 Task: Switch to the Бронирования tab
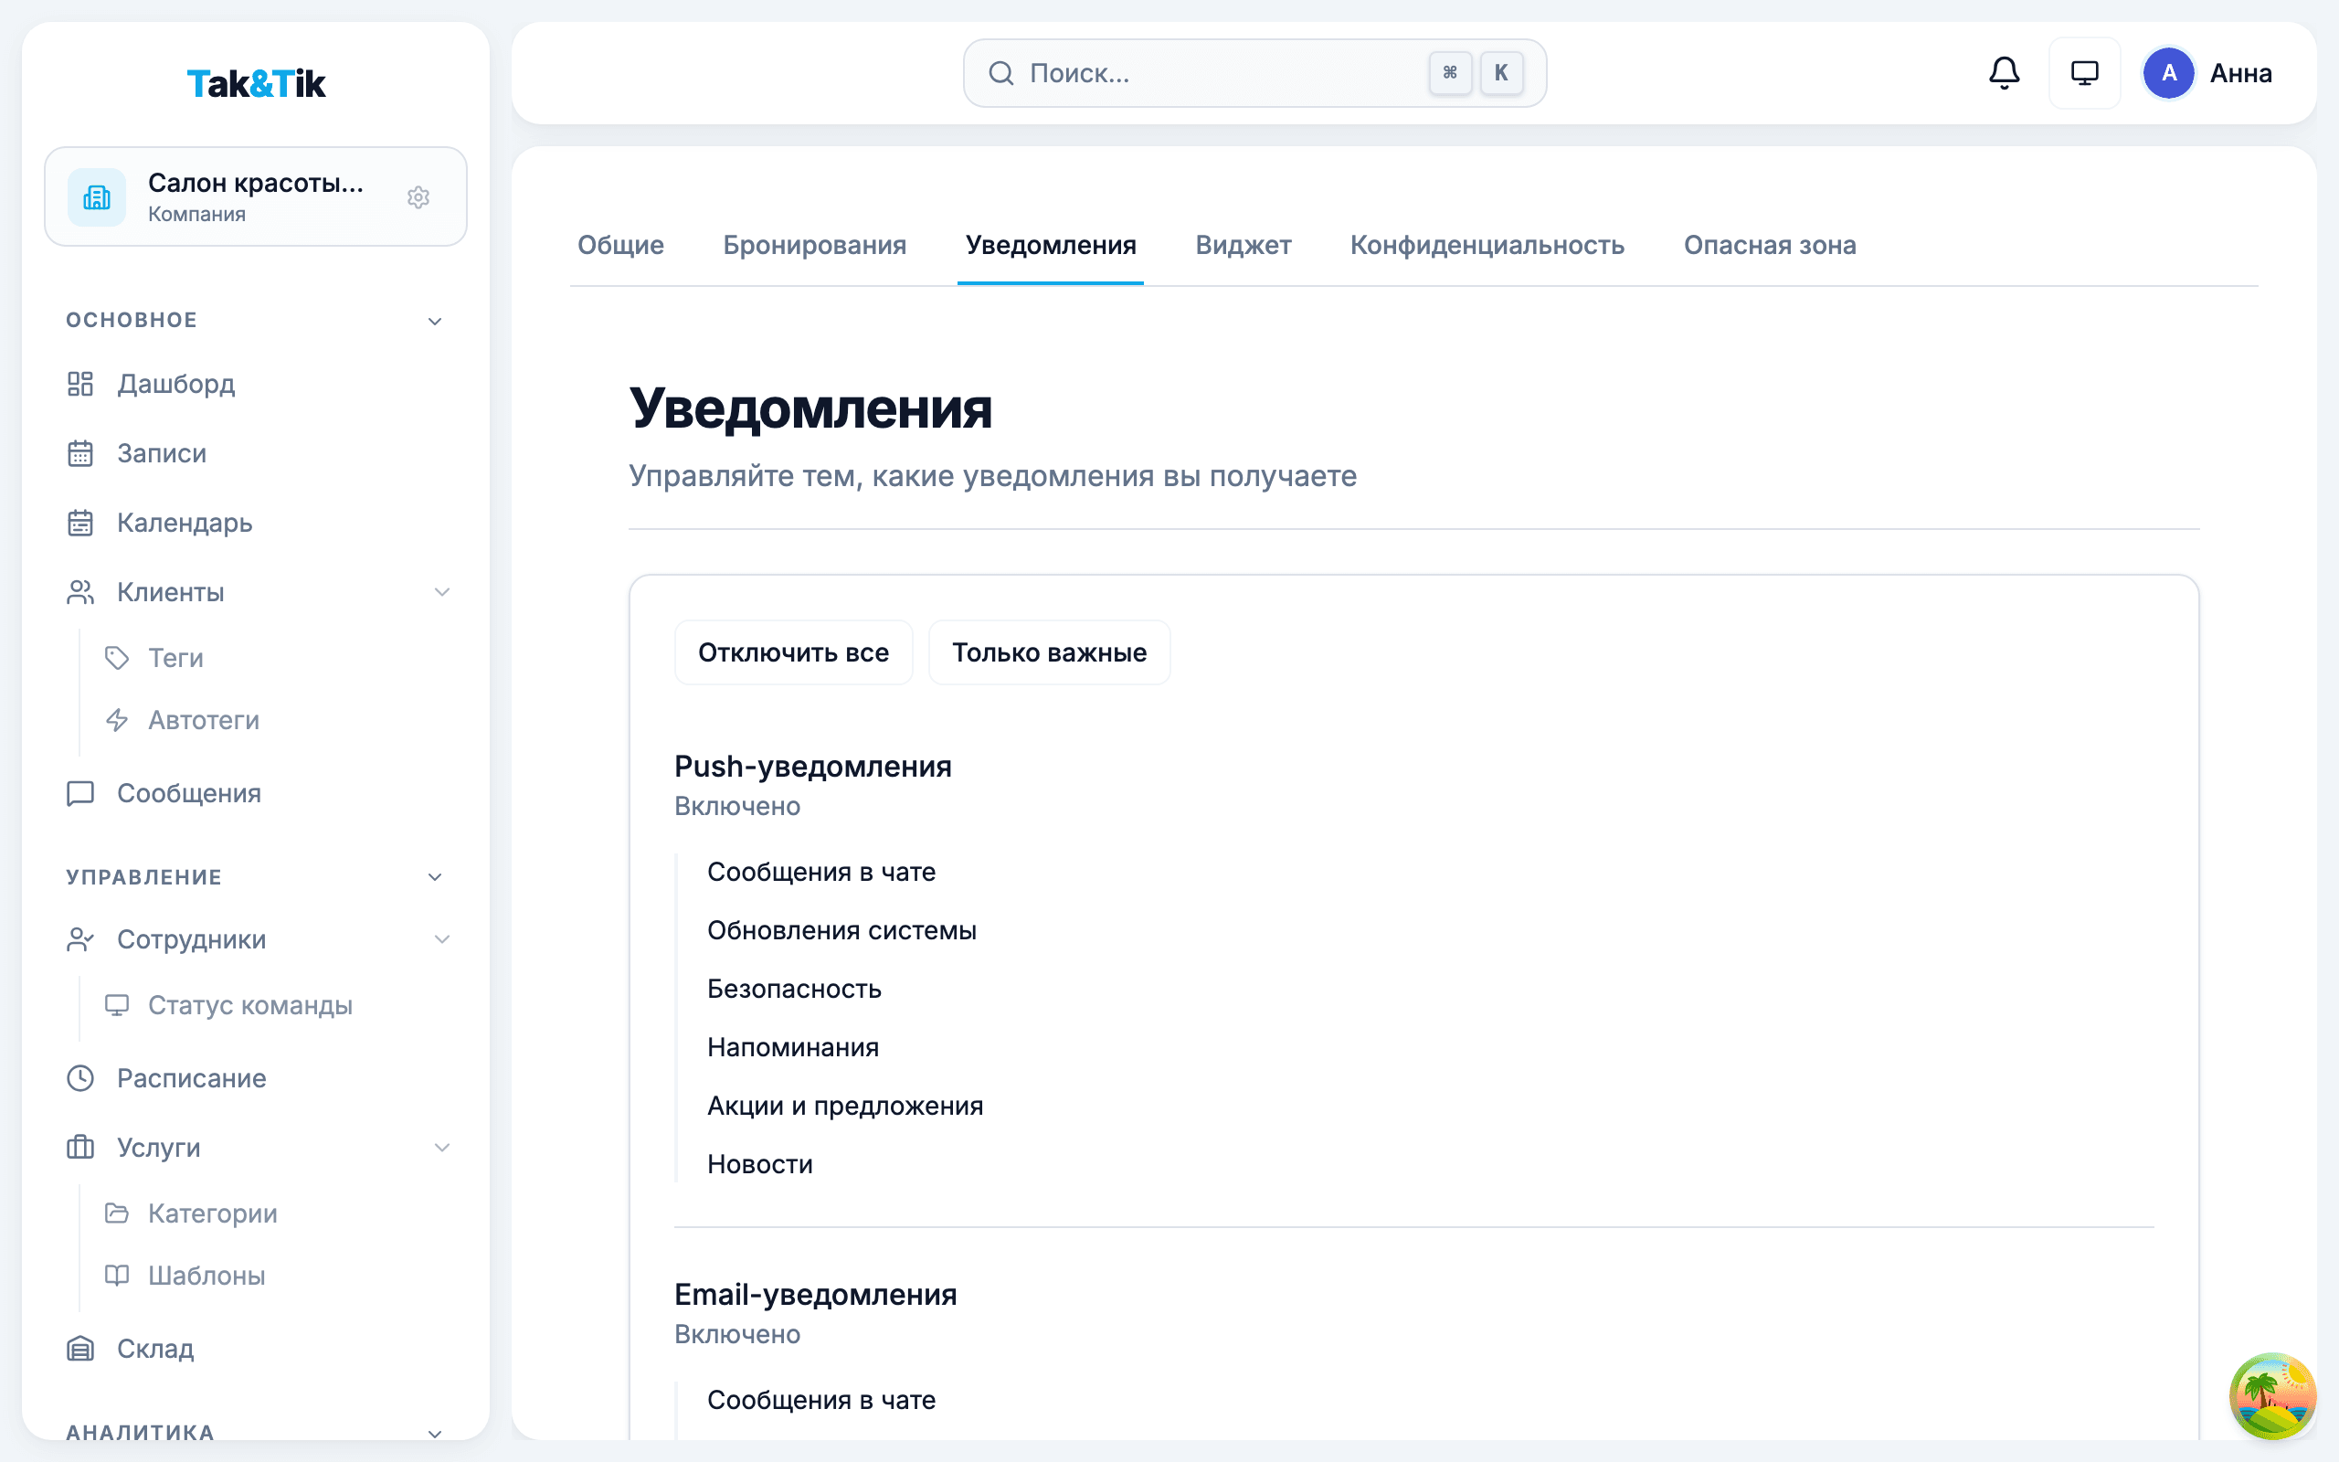coord(815,246)
